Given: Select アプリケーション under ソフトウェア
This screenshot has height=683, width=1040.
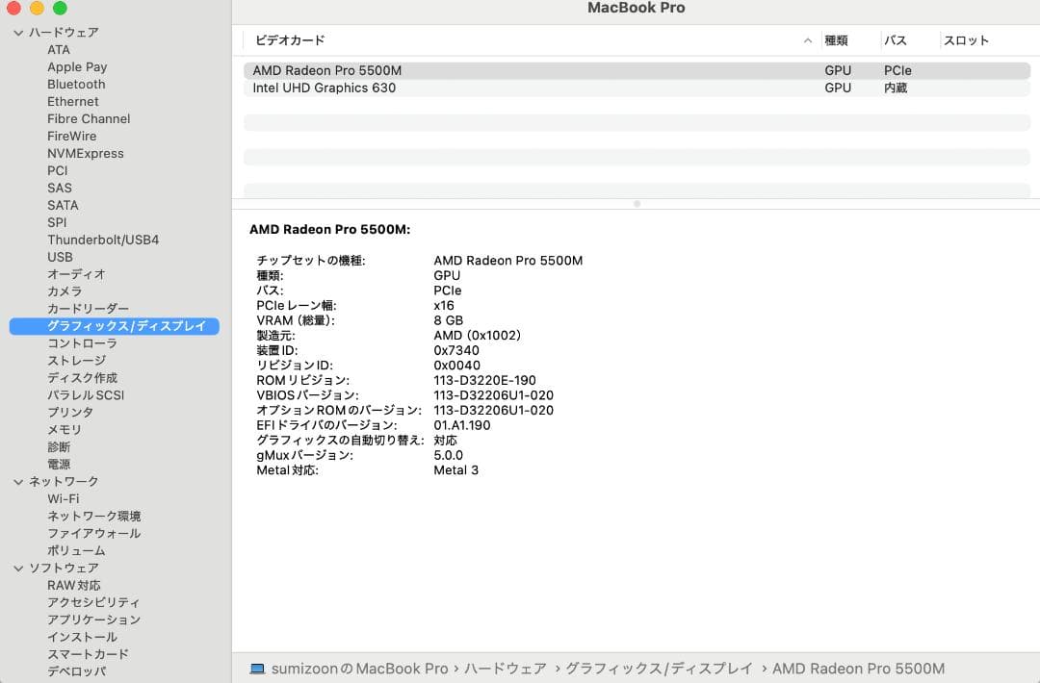Looking at the screenshot, I should [93, 620].
